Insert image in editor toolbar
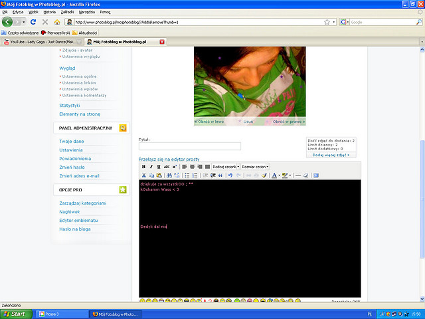 click(x=316, y=175)
